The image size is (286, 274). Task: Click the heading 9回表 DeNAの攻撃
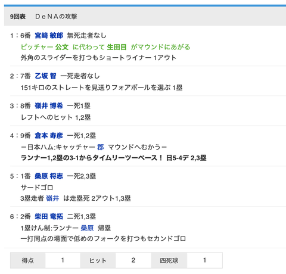(x=43, y=17)
